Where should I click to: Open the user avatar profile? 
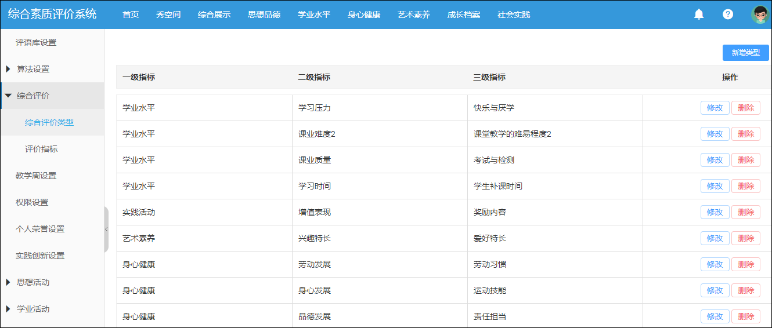[x=760, y=14]
